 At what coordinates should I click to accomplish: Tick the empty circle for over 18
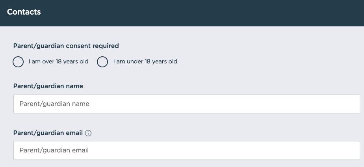tap(18, 62)
